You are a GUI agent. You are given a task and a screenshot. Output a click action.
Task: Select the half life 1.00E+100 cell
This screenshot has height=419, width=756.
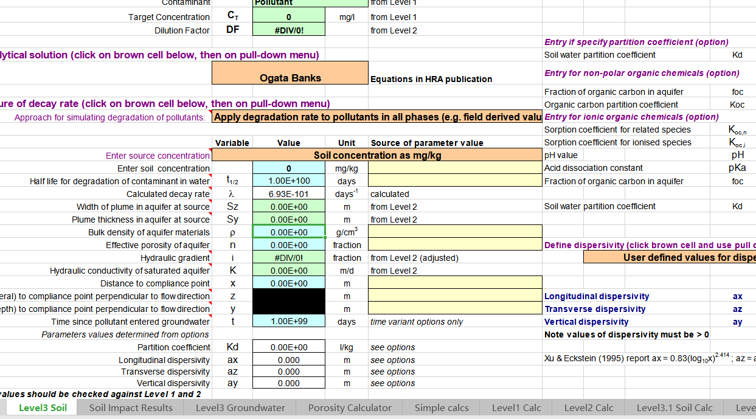289,181
